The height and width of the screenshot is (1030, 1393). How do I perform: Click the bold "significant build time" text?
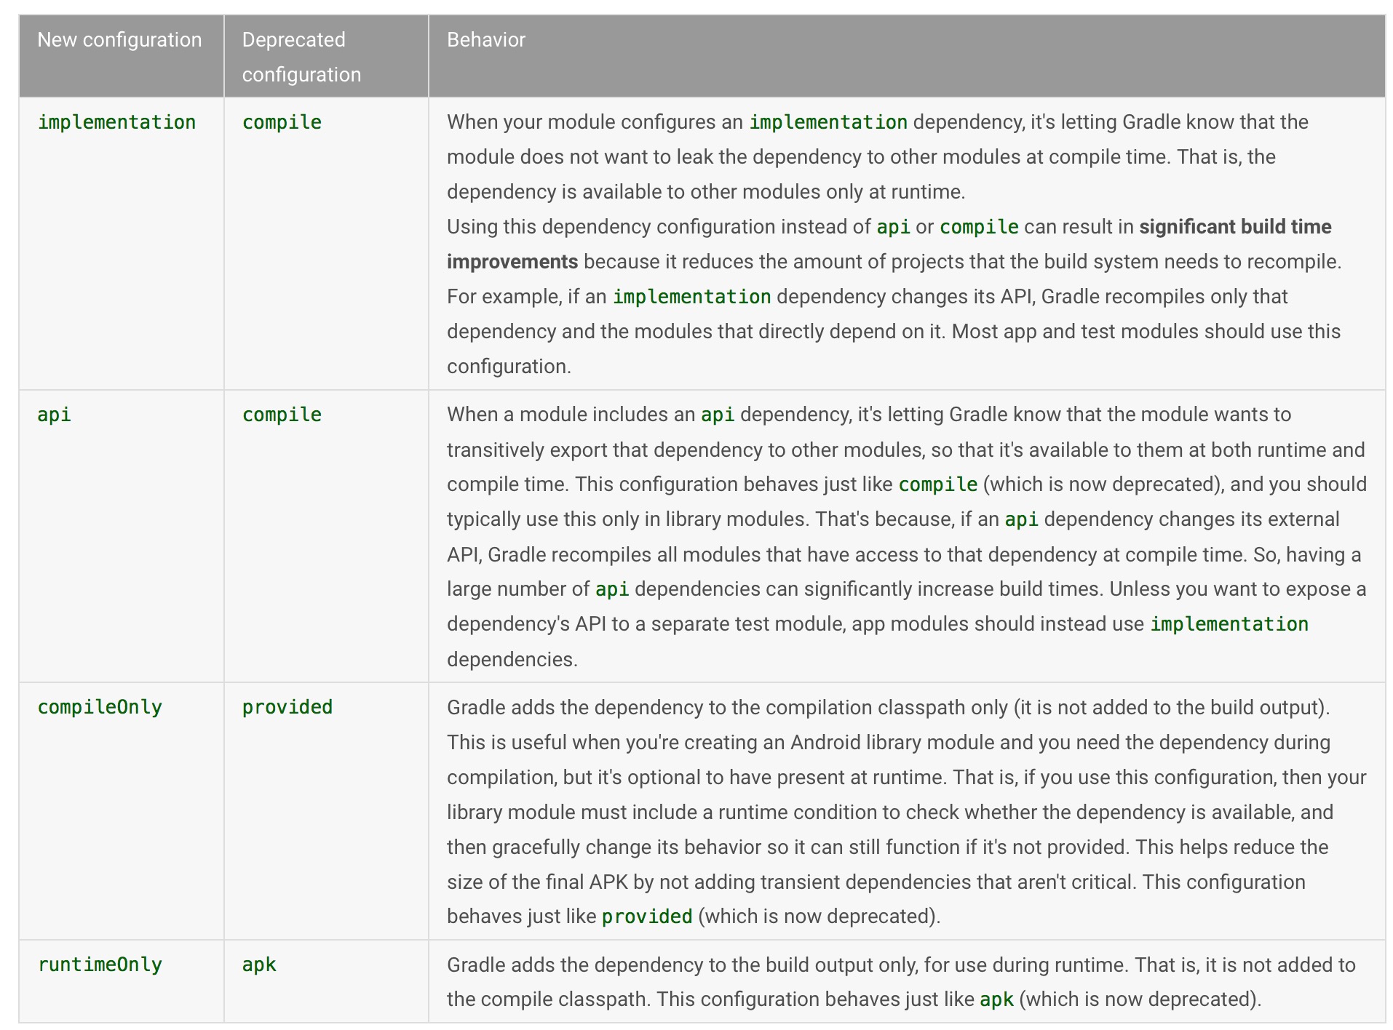1235,227
